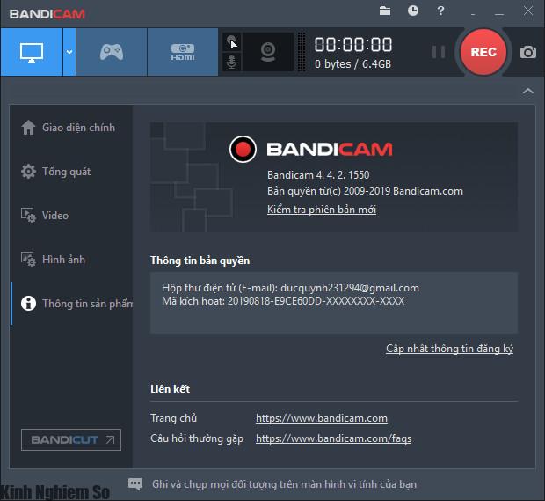Click the speech bubble tip icon
Image resolution: width=545 pixels, height=501 pixels.
point(135,484)
